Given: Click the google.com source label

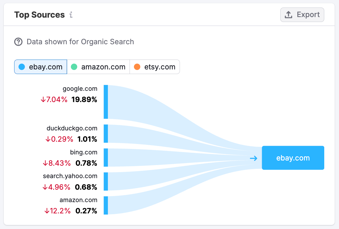Looking at the screenshot, I should [x=80, y=89].
